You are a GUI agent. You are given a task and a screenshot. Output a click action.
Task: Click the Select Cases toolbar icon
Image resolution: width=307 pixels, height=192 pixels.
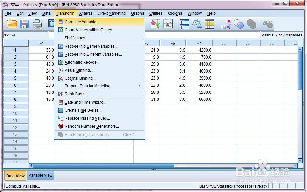click(x=210, y=24)
